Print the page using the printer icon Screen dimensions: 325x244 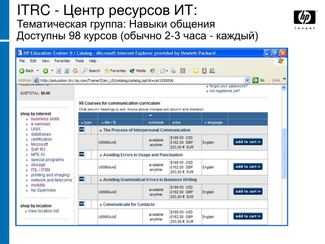tap(174, 71)
